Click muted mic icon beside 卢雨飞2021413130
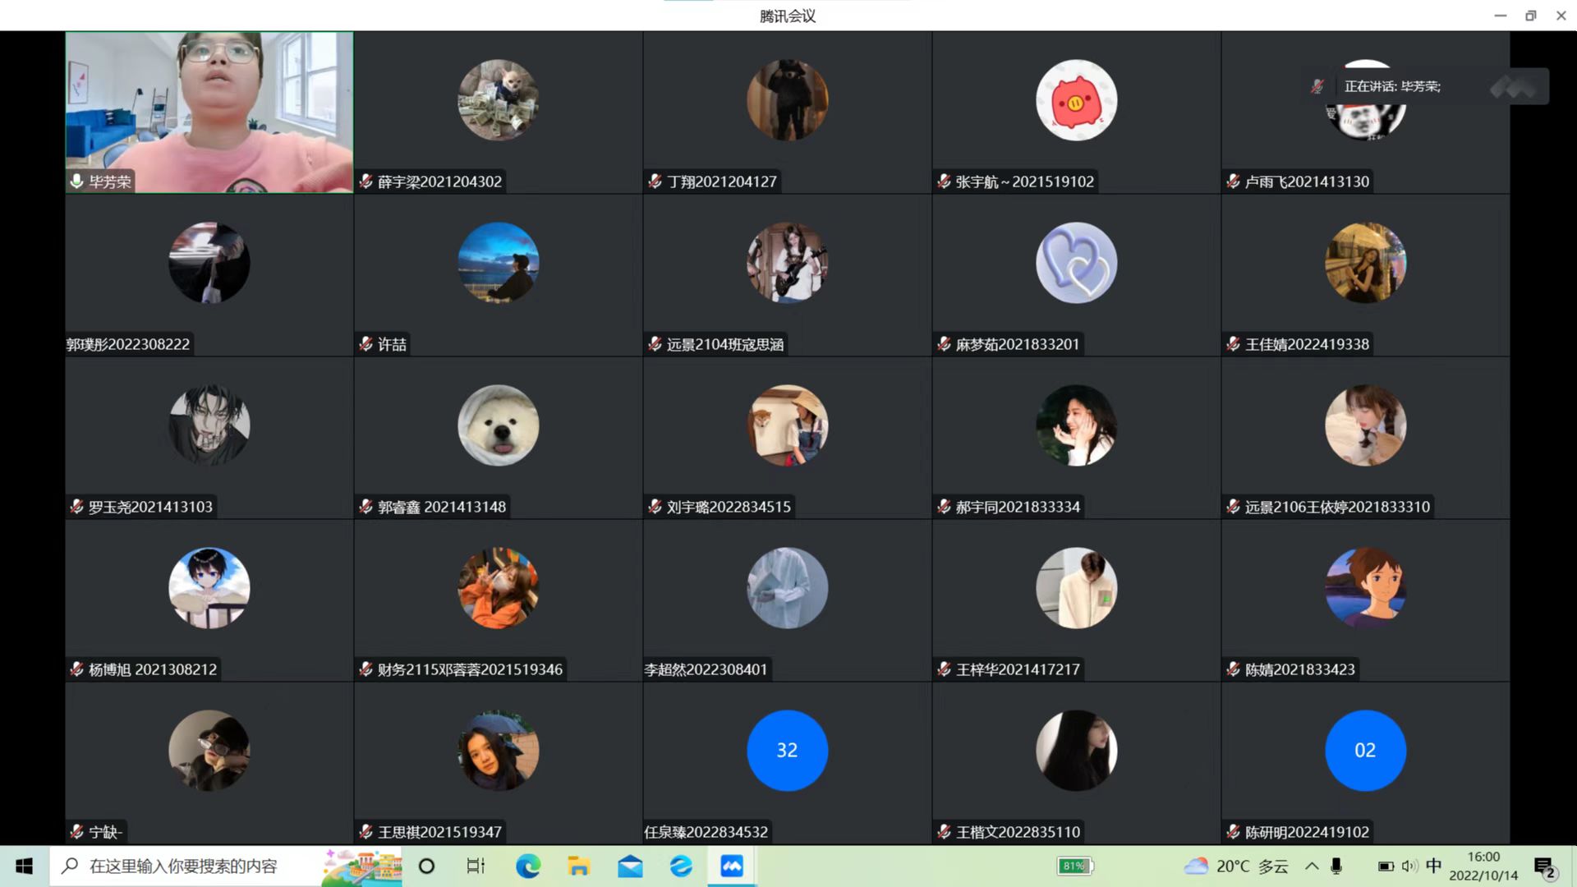 click(1234, 182)
